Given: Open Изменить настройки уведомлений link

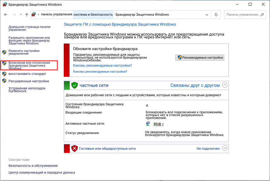Looking at the screenshot, I should click(24, 52).
